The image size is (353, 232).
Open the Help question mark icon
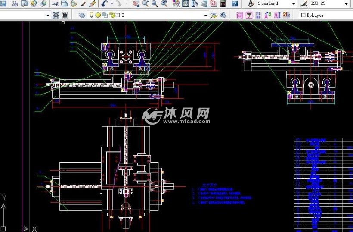pyautogui.click(x=235, y=4)
